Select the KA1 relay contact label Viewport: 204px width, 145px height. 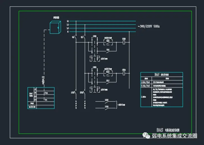tap(108, 41)
